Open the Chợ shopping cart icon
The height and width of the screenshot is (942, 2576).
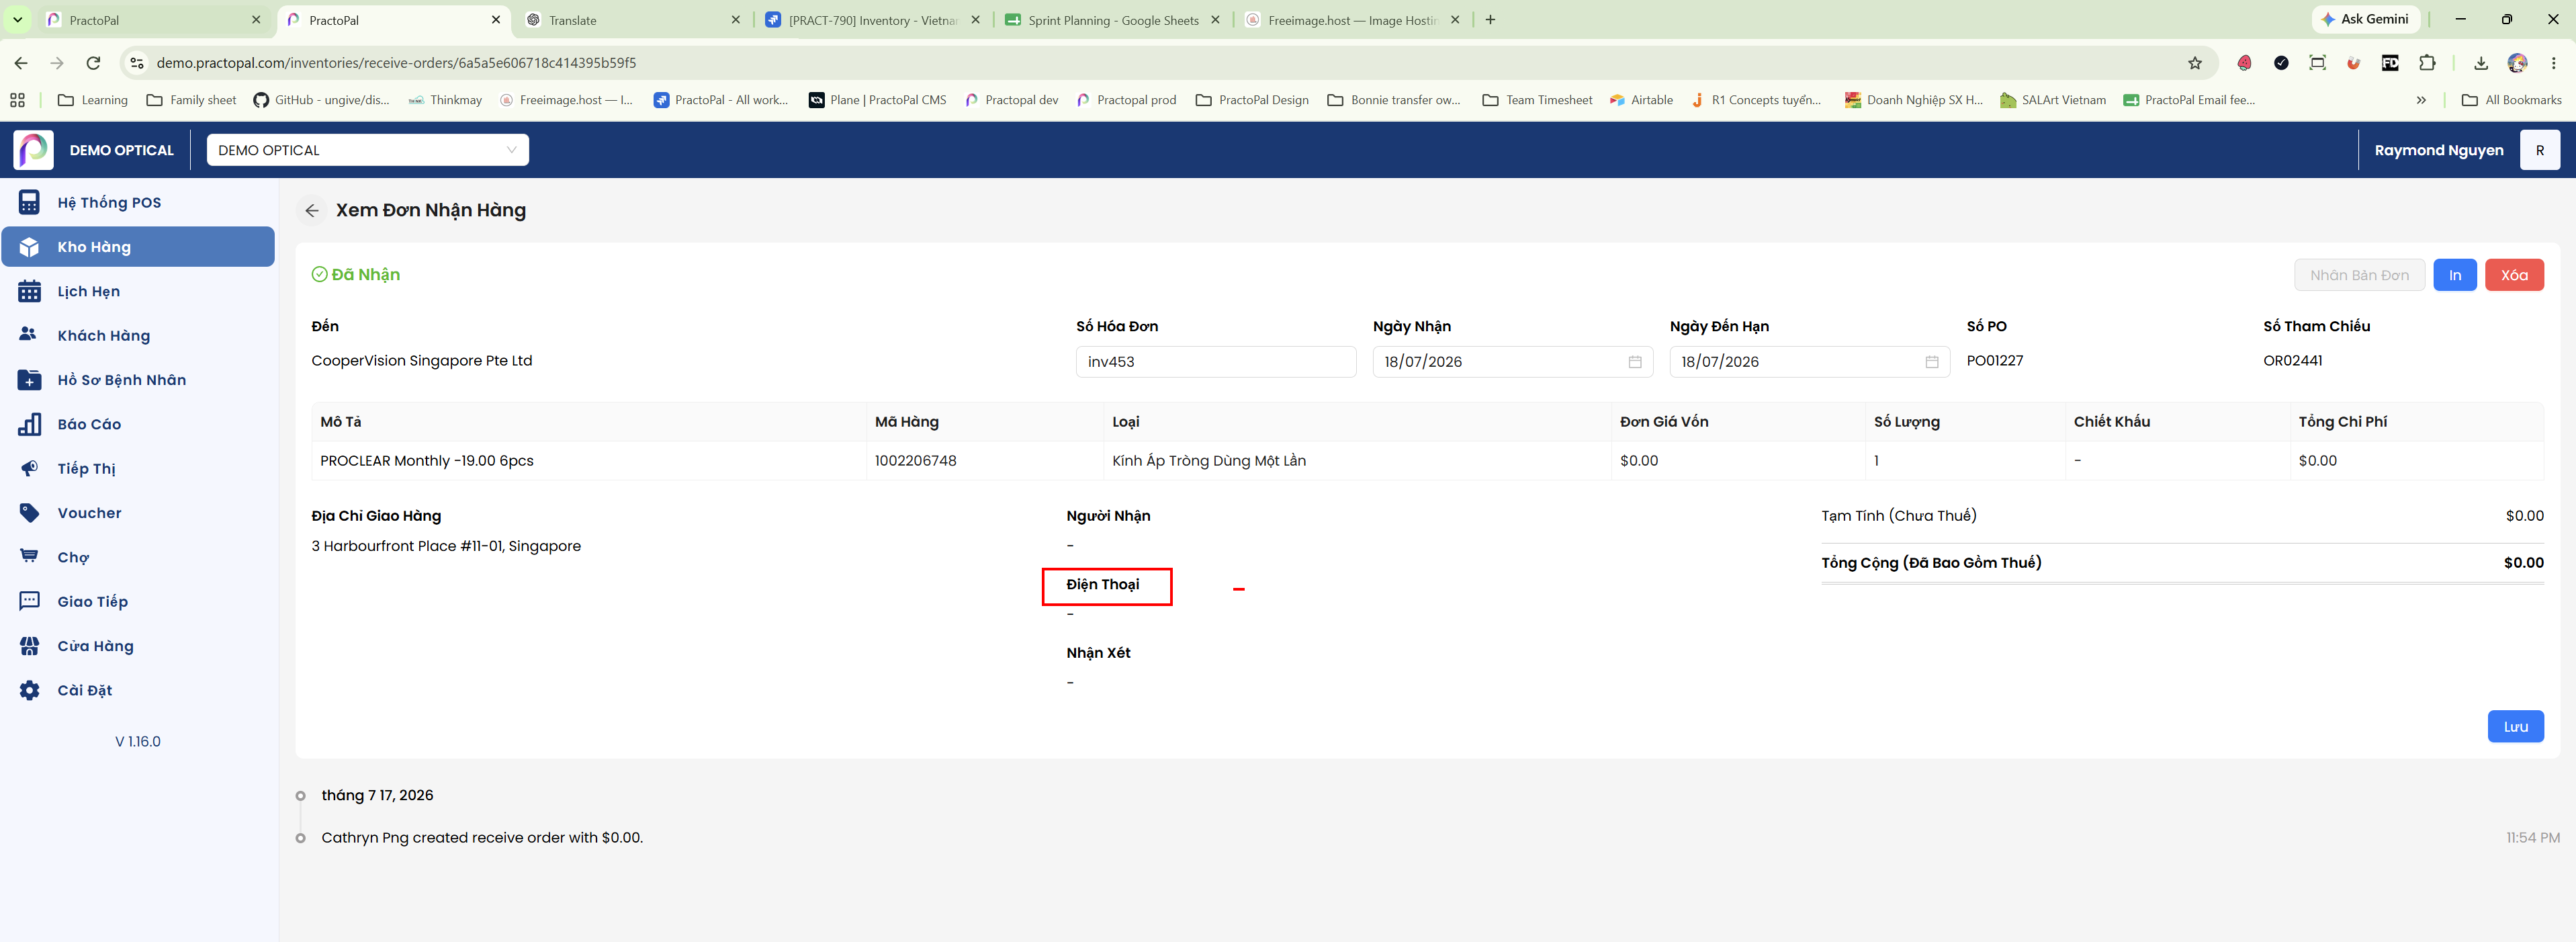(29, 557)
